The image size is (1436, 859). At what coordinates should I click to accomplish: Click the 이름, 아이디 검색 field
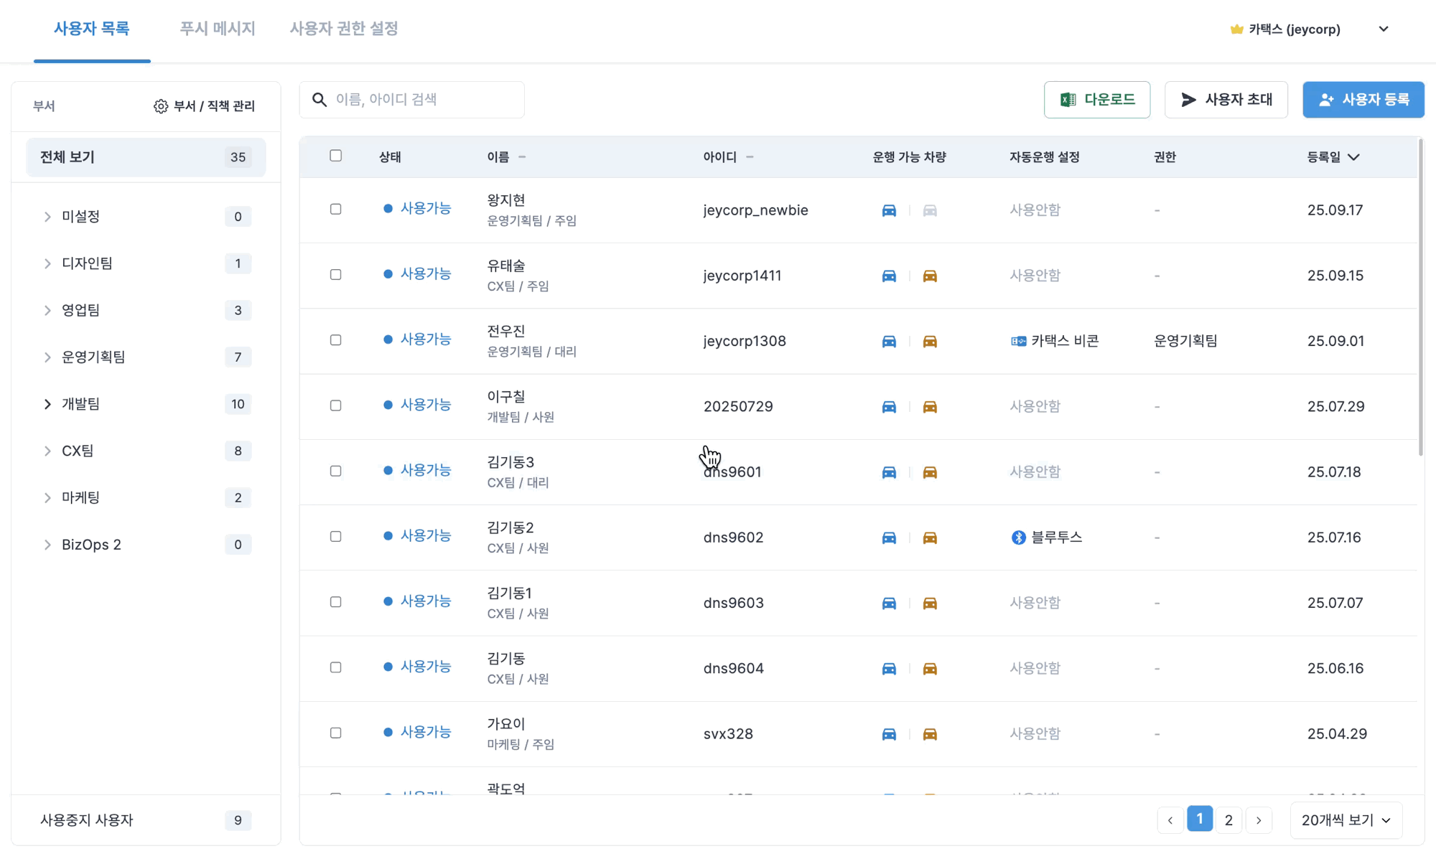424,100
